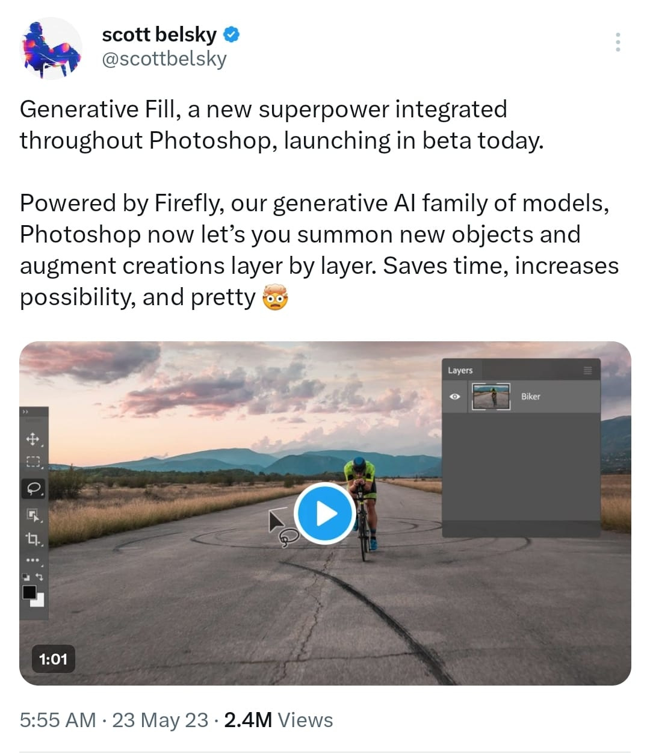Reset to default colors icon
Screen dimensions: 650x753
(25, 577)
